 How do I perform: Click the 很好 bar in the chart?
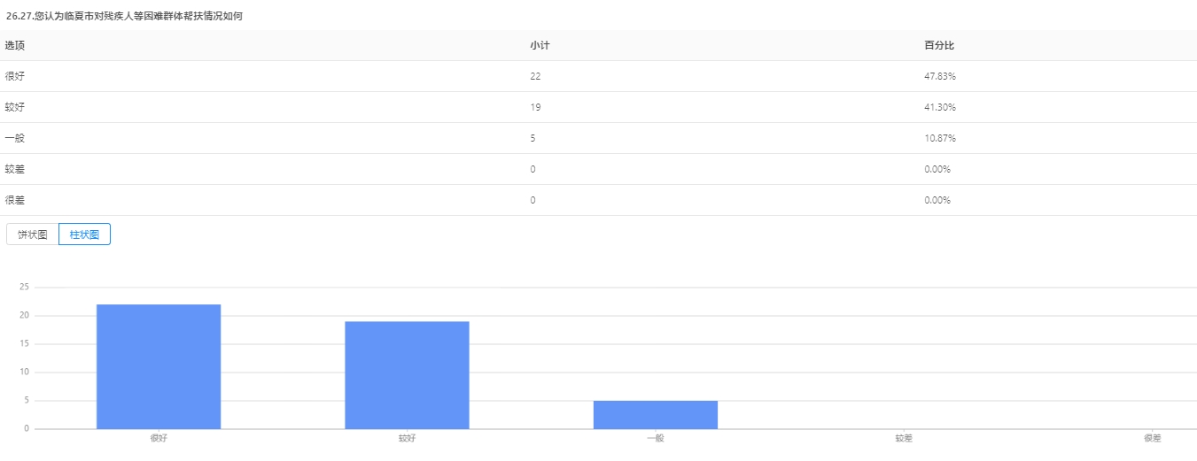[159, 366]
